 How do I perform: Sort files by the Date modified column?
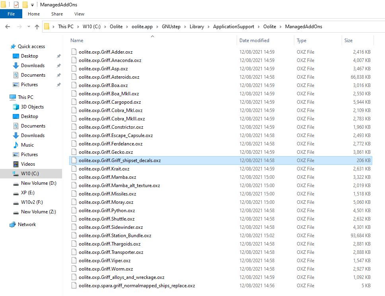coord(254,41)
